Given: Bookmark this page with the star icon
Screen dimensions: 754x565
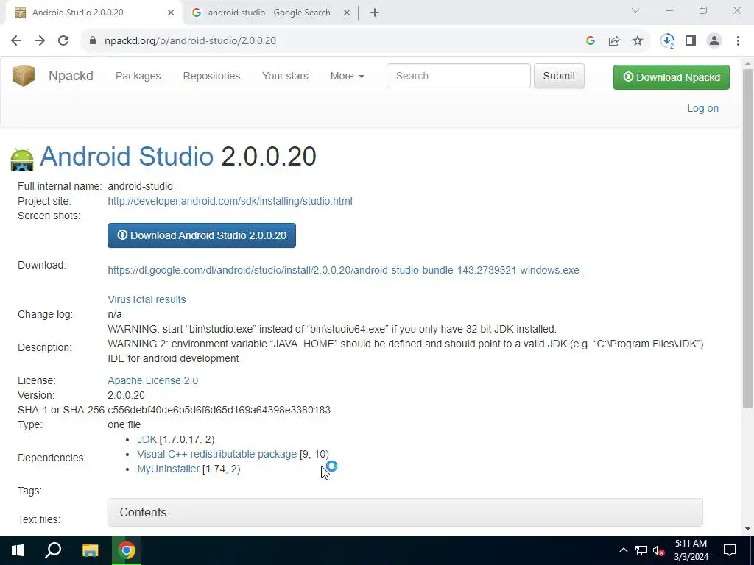Looking at the screenshot, I should (638, 41).
